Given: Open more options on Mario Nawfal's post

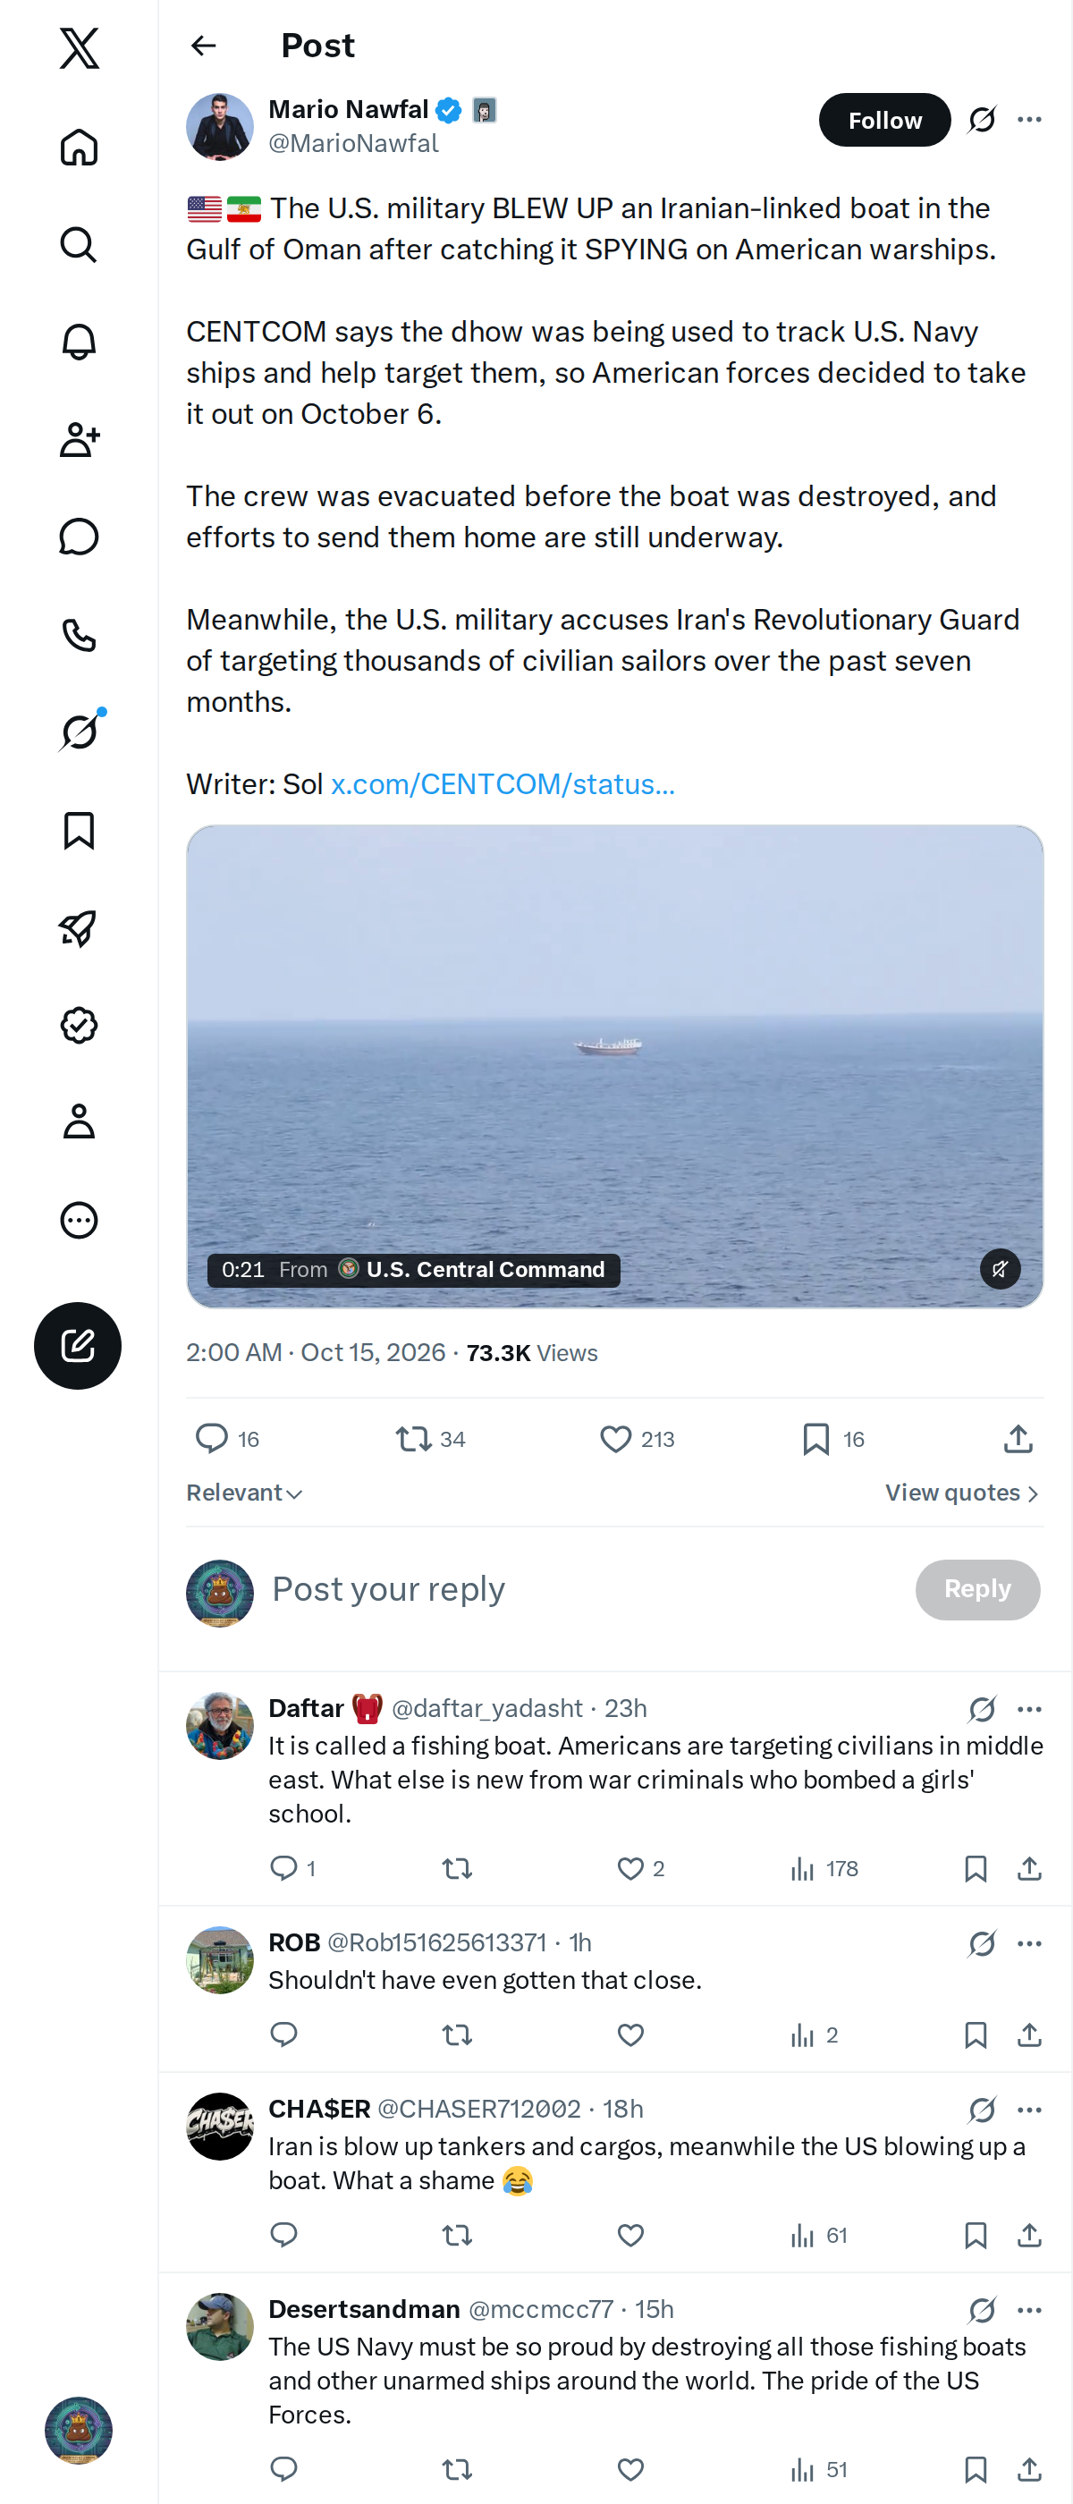Looking at the screenshot, I should pyautogui.click(x=1029, y=120).
